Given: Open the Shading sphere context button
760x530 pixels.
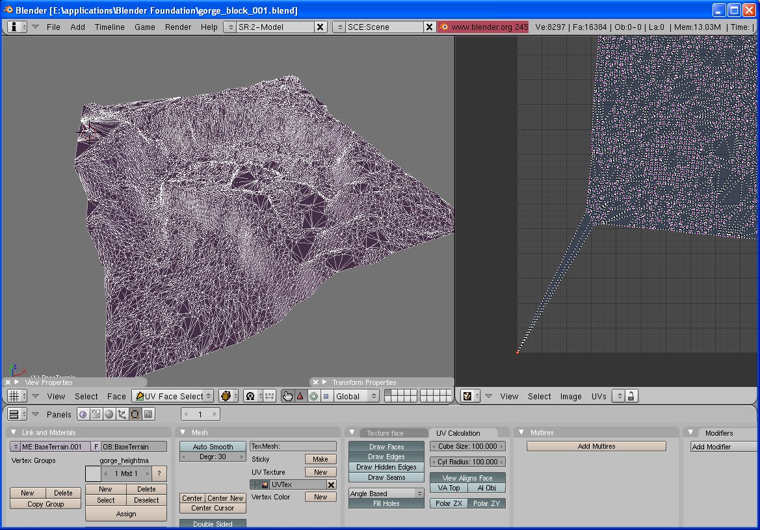Looking at the screenshot, I should 109,414.
